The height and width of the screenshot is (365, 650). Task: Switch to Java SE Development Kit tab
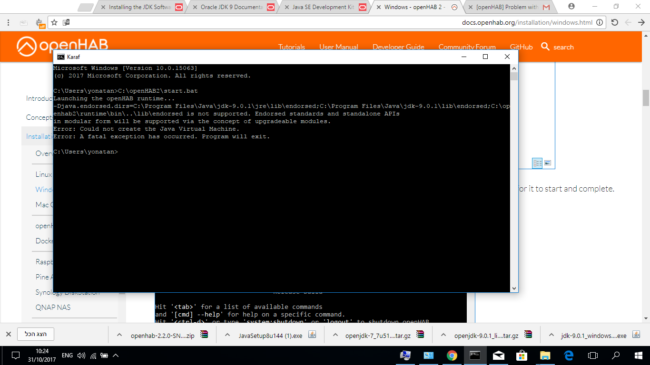[x=324, y=7]
